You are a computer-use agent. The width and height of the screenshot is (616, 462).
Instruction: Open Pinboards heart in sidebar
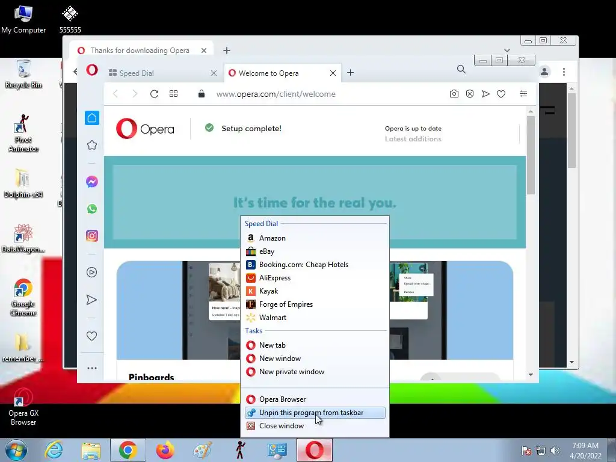91,336
